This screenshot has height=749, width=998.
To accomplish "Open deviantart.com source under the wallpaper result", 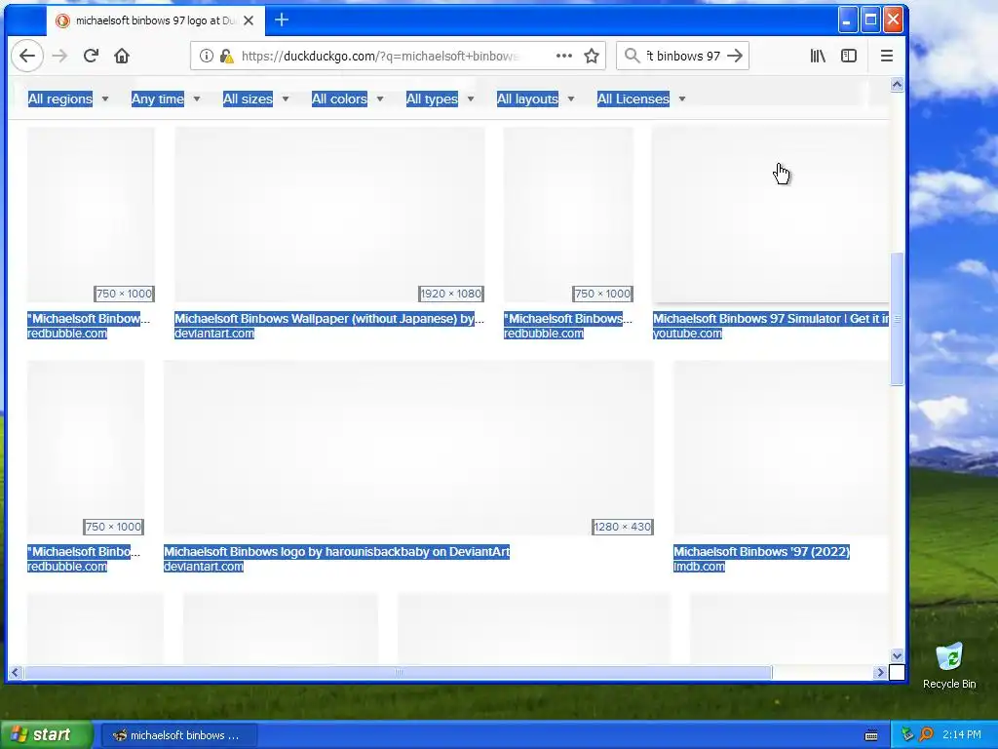I will [213, 334].
